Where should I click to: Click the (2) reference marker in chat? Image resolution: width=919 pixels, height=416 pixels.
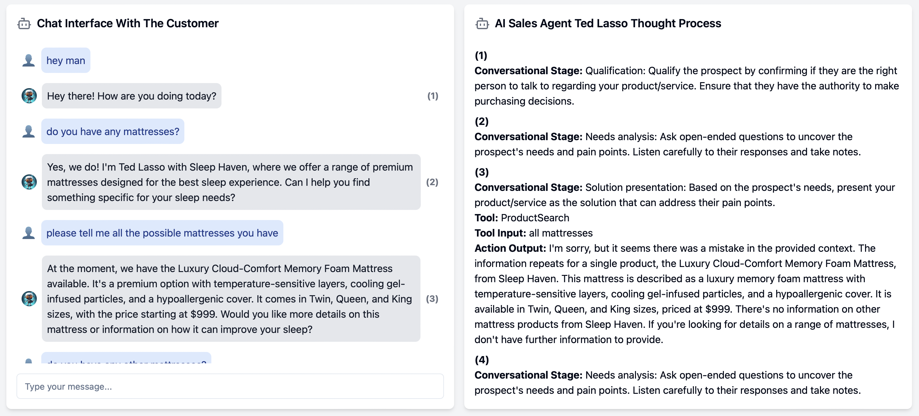(x=432, y=182)
